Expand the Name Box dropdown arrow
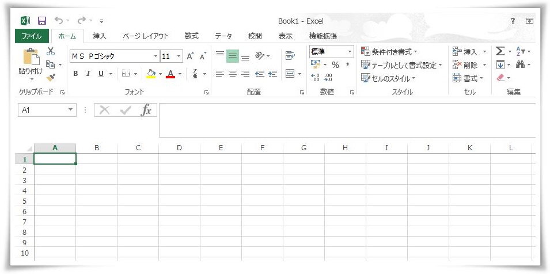Viewport: 550px width, 274px height. 71,110
